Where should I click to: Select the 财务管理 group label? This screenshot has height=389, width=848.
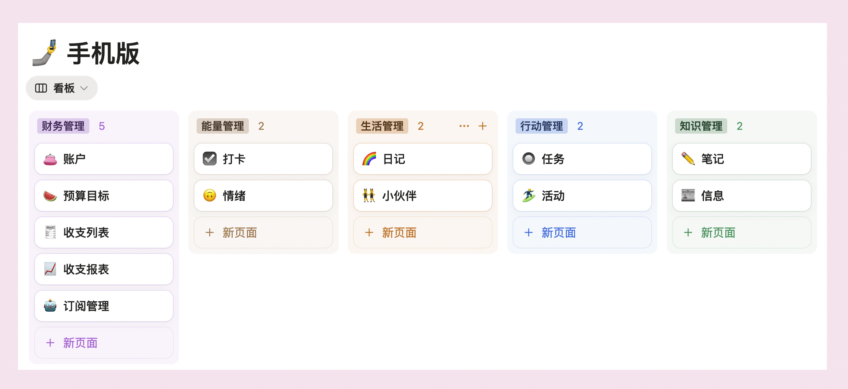[63, 126]
